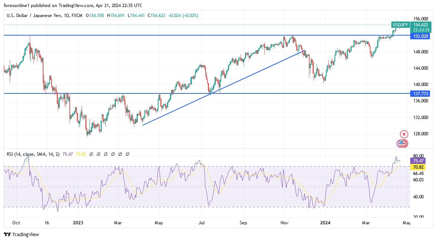Click the 137.773 support level price label
437x241 pixels.
coord(420,94)
